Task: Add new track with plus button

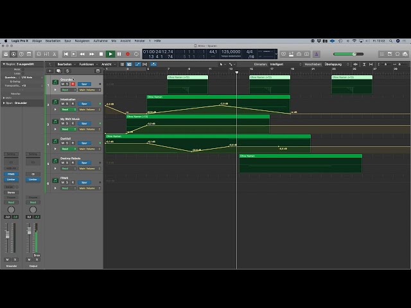Action: point(50,71)
